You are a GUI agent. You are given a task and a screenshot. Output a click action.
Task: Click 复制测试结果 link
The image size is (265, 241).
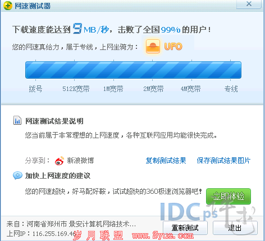[x=166, y=161]
